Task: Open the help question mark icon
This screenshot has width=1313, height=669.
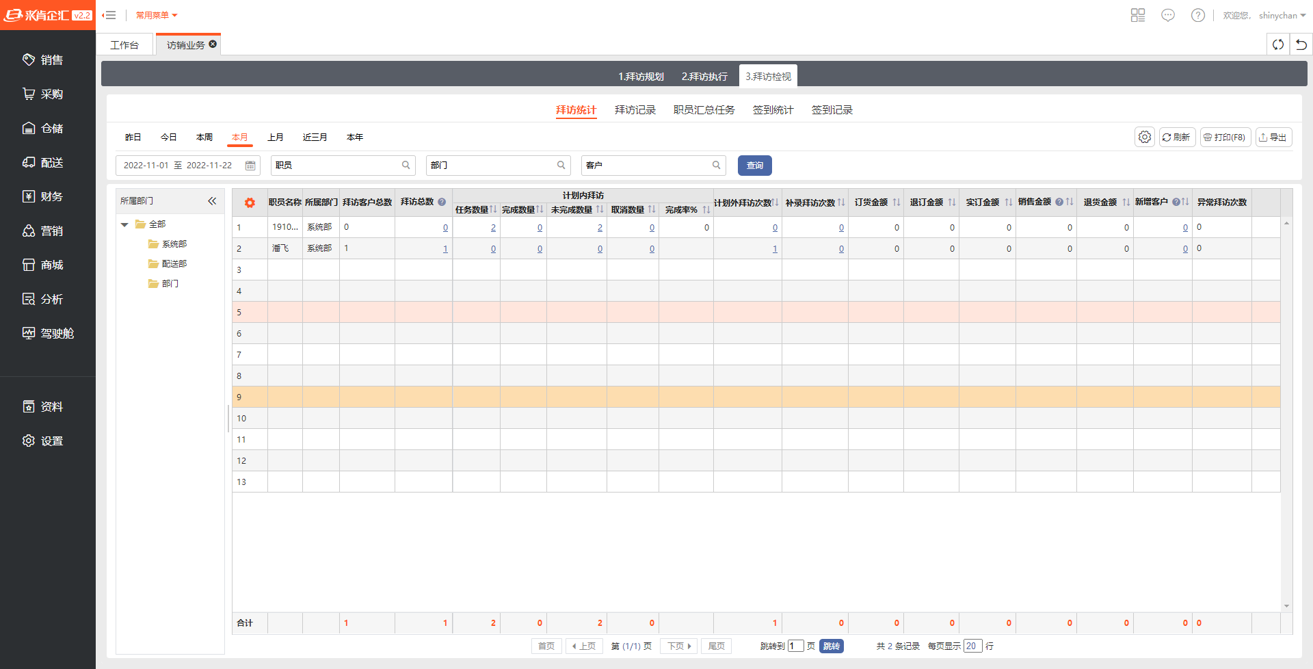Action: (1198, 15)
